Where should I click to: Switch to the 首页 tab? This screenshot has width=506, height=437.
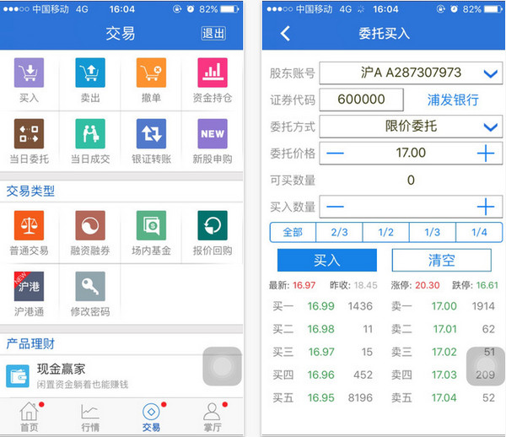(x=30, y=417)
